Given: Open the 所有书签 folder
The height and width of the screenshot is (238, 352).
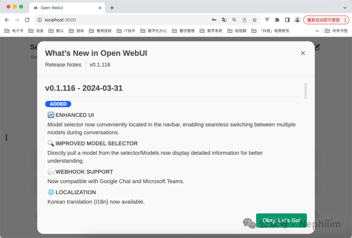Looking at the screenshot, I should pos(336,31).
